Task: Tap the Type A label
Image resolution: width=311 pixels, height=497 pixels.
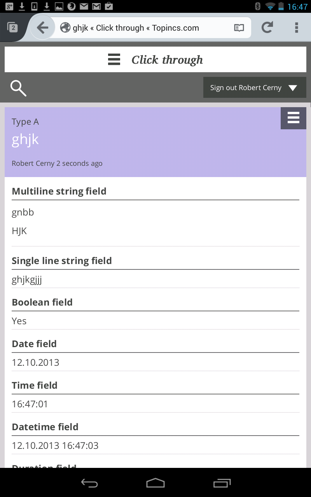Action: point(25,122)
